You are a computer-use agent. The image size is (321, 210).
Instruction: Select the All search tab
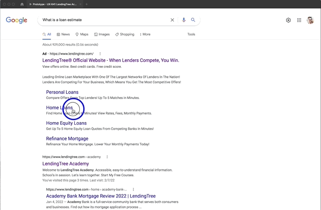[47, 35]
